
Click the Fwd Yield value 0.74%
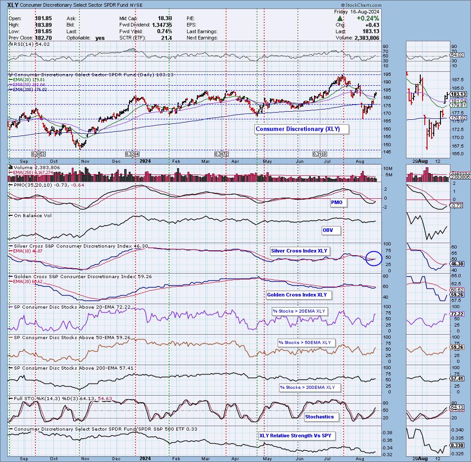pos(165,31)
